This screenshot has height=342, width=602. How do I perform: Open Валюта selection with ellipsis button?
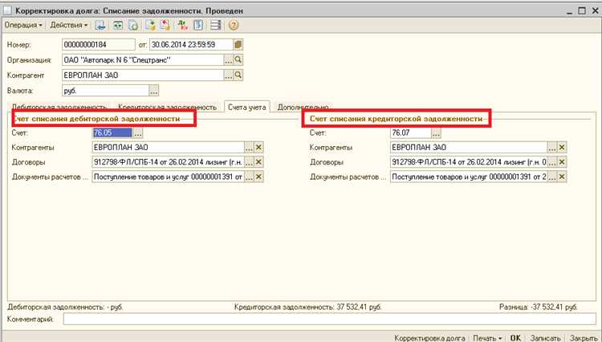click(154, 91)
